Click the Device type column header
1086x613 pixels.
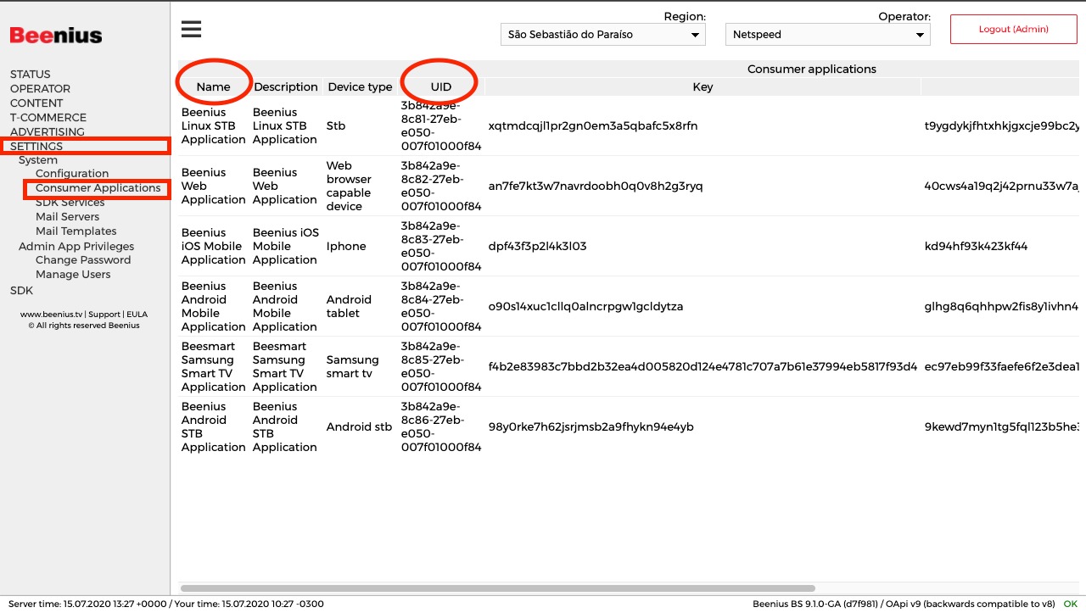(360, 87)
